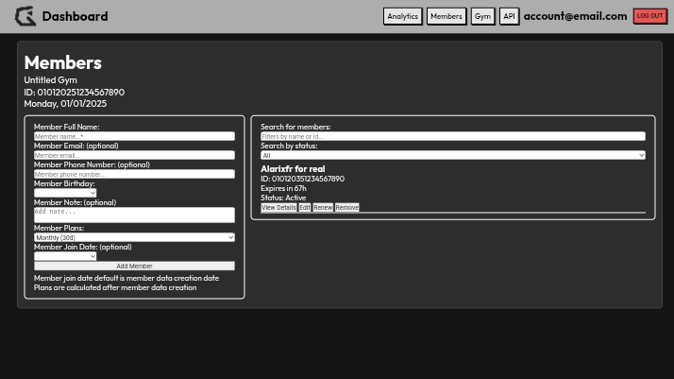Click the Search for members field
The image size is (674, 379).
(452, 136)
